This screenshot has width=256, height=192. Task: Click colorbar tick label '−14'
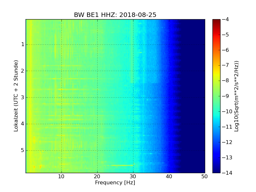[x=227, y=173]
